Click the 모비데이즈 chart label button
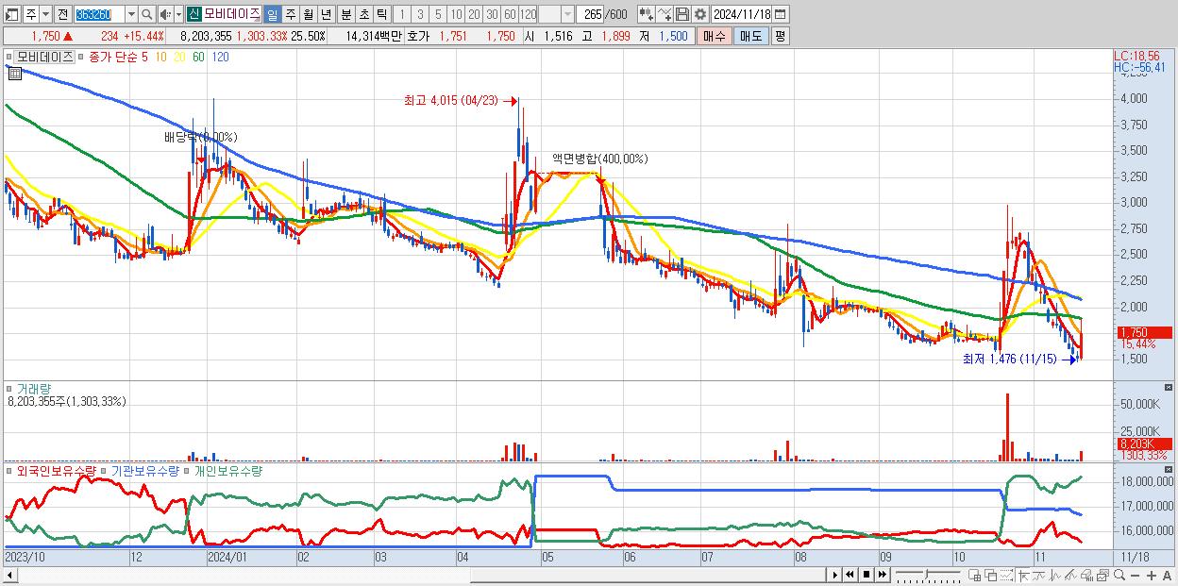 click(44, 57)
